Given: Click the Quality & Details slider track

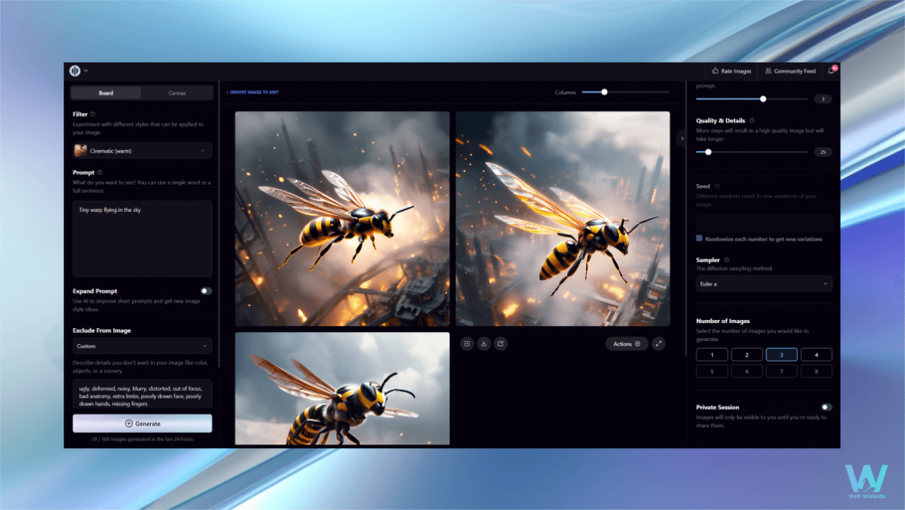Looking at the screenshot, I should click(751, 152).
